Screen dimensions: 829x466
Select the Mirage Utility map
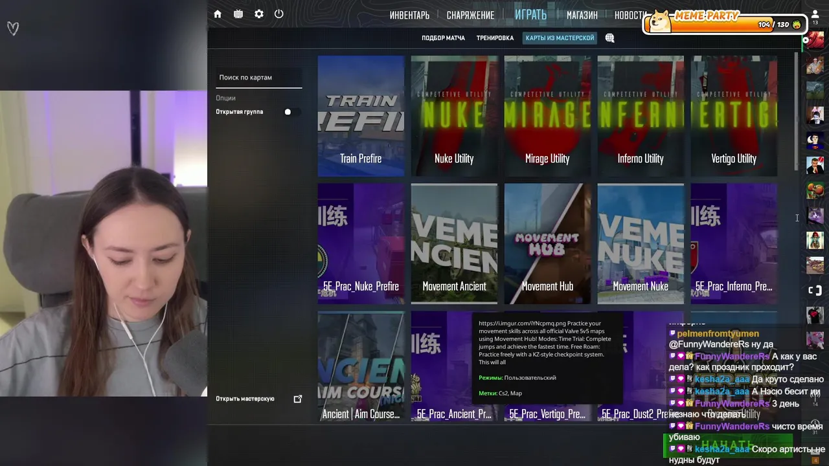547,116
